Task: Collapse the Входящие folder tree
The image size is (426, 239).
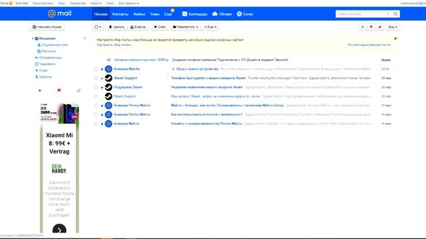Action: click(x=33, y=39)
